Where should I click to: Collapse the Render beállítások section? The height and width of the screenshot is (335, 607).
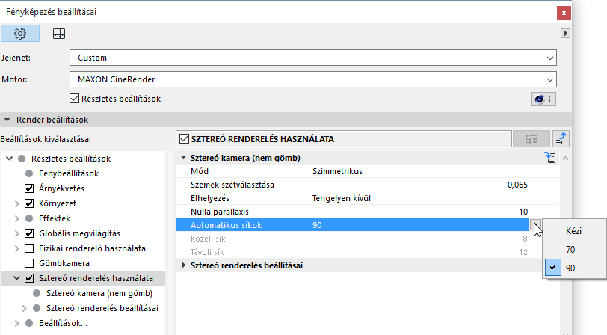7,119
